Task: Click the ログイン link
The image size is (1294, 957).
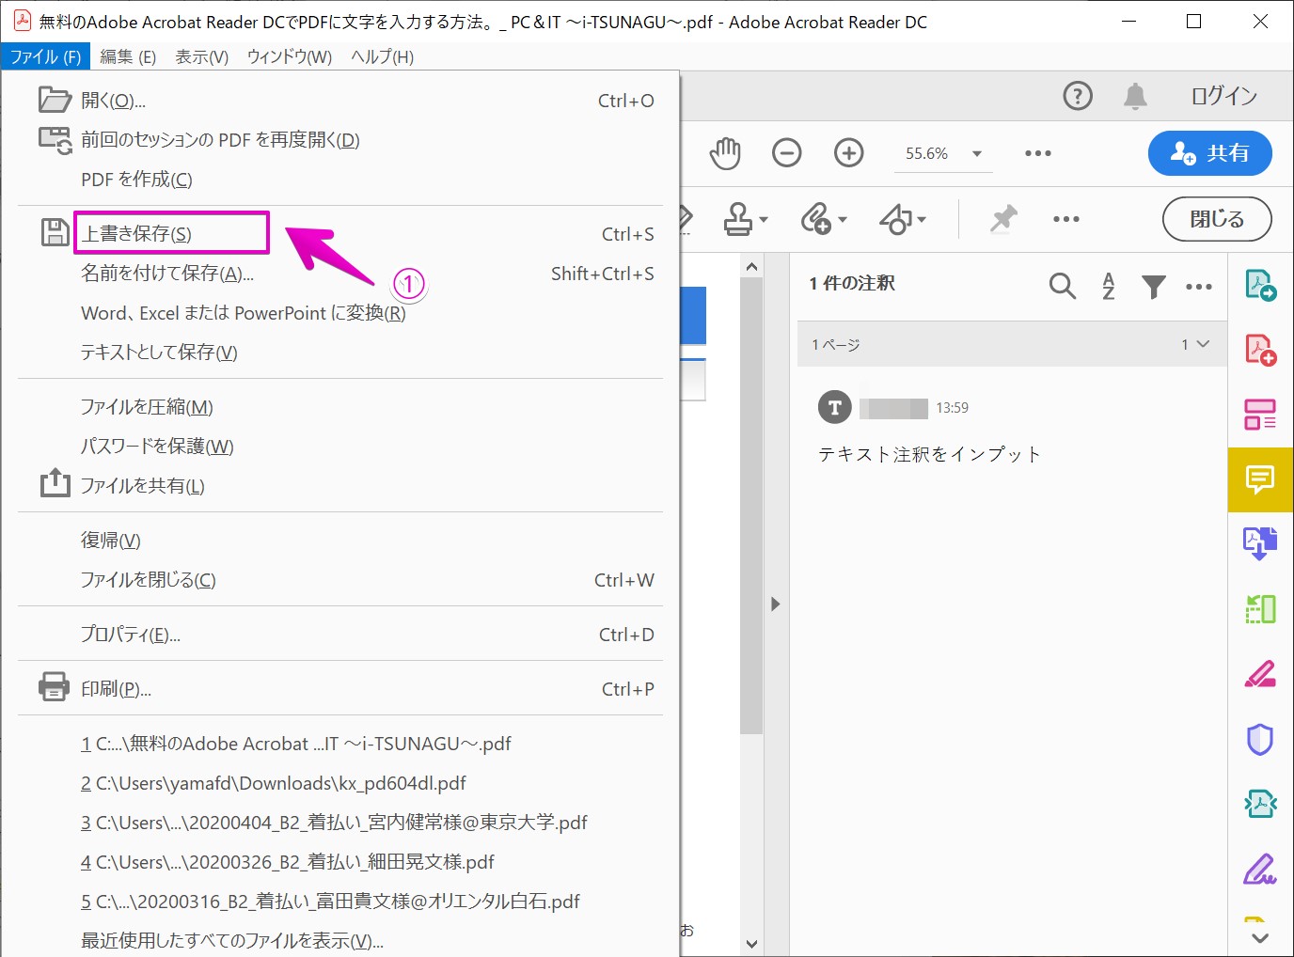Action: pyautogui.click(x=1223, y=96)
